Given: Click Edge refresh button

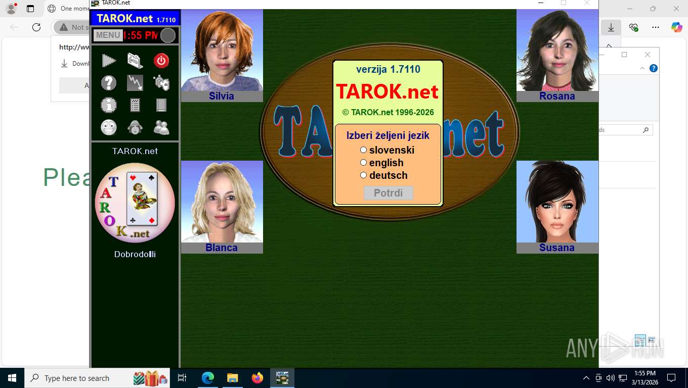Looking at the screenshot, I should (x=36, y=27).
